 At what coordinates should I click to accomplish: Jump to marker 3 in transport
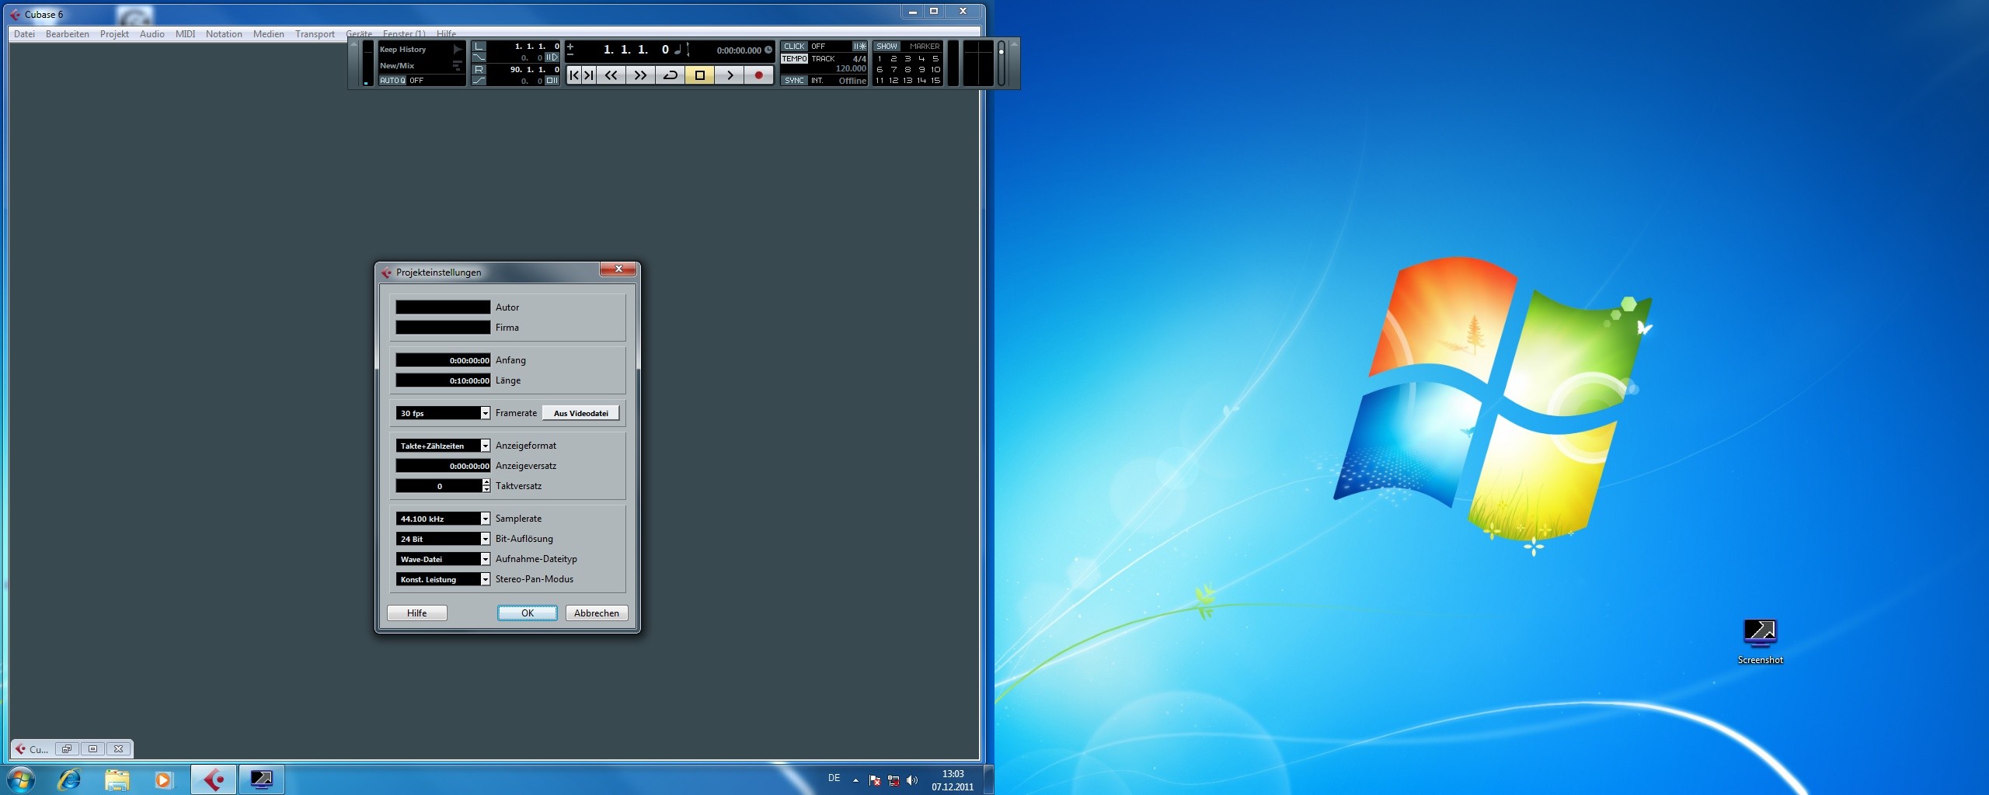907,59
